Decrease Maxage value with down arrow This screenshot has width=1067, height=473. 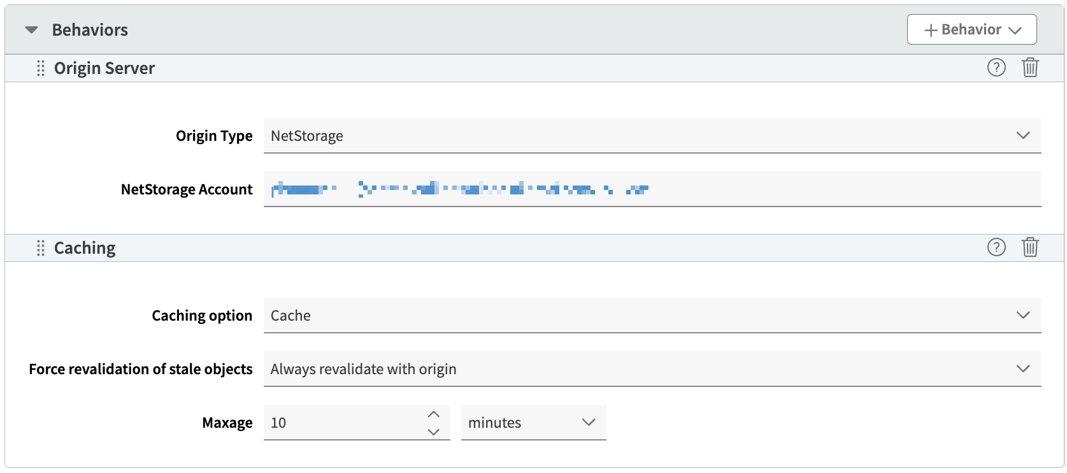click(434, 432)
